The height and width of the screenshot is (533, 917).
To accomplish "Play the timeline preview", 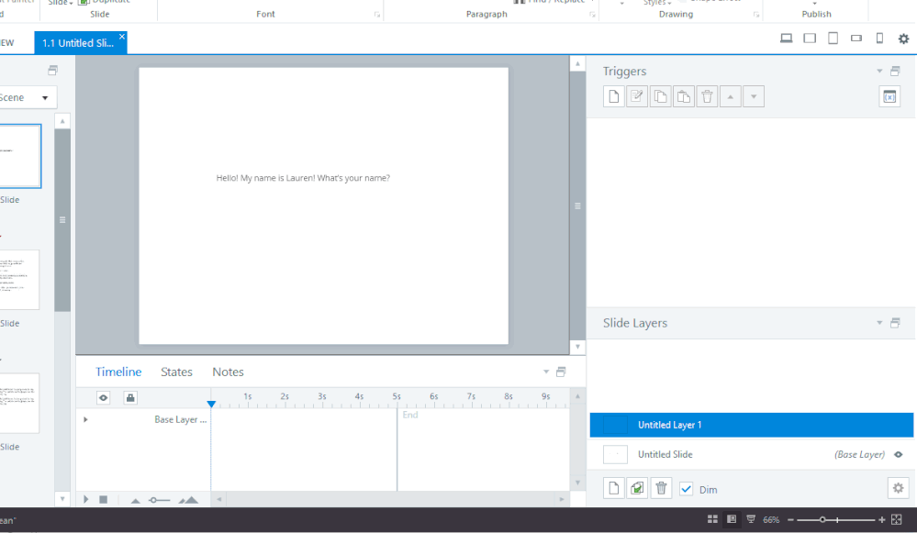I will 86,499.
